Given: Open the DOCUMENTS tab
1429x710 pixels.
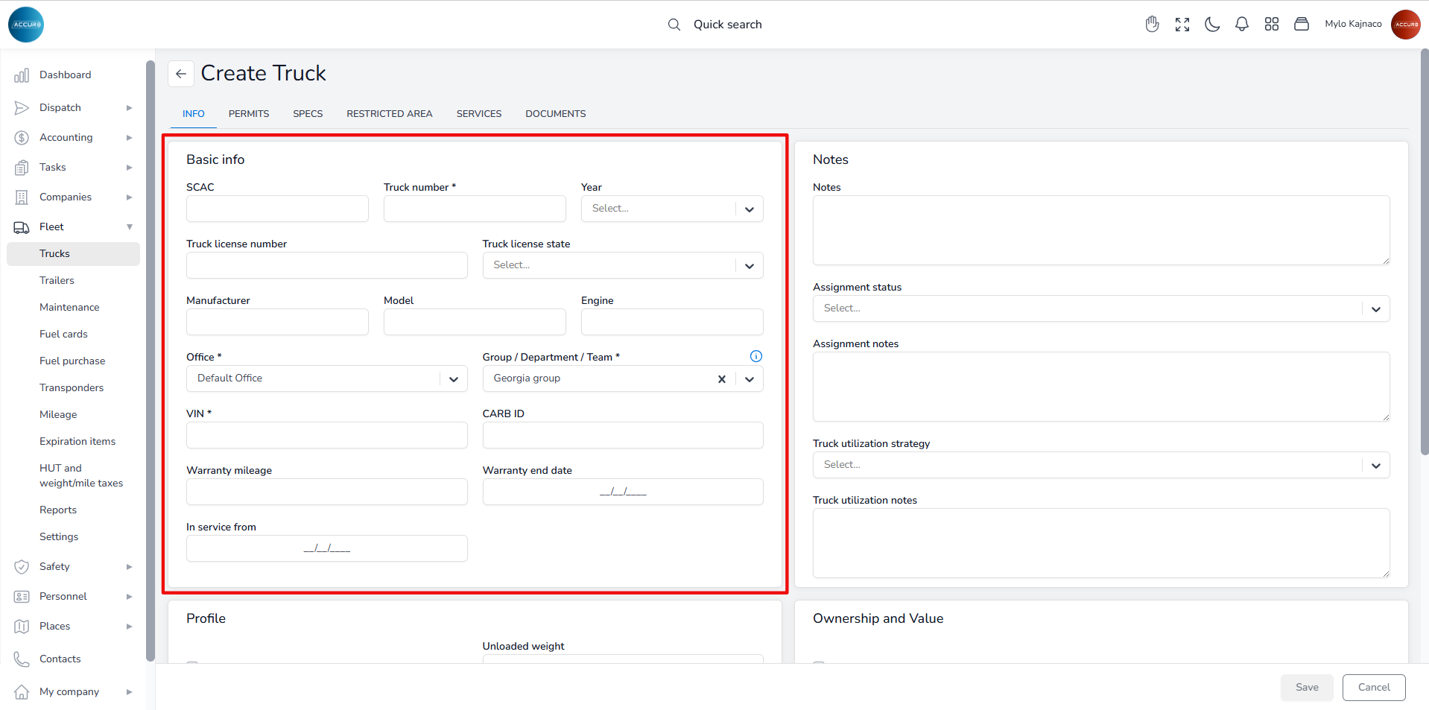Looking at the screenshot, I should pyautogui.click(x=555, y=114).
